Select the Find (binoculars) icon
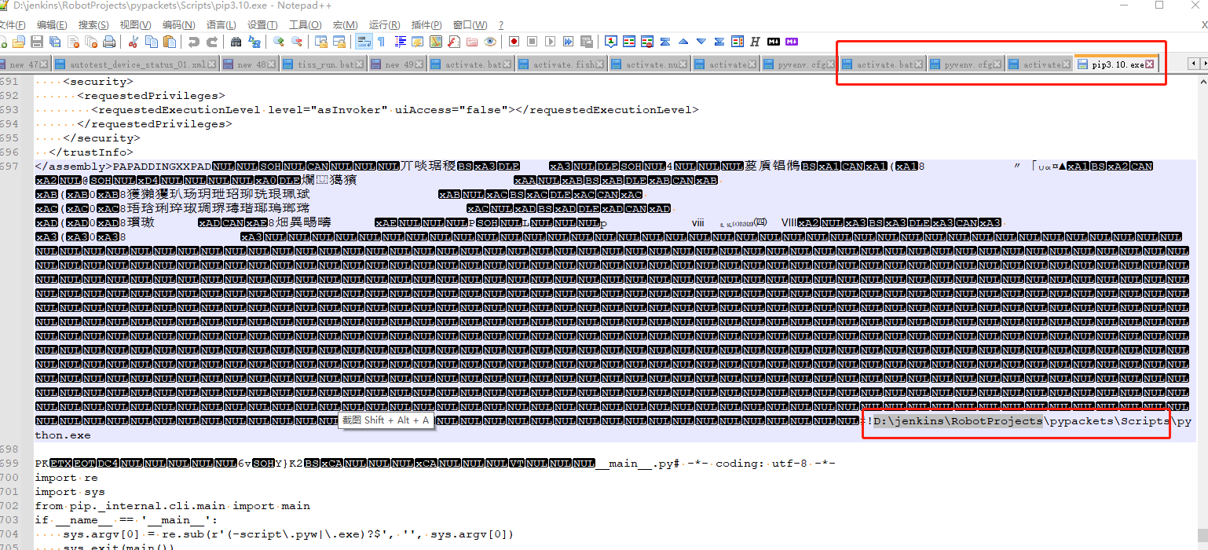Viewport: 1208px width, 550px height. click(x=236, y=42)
